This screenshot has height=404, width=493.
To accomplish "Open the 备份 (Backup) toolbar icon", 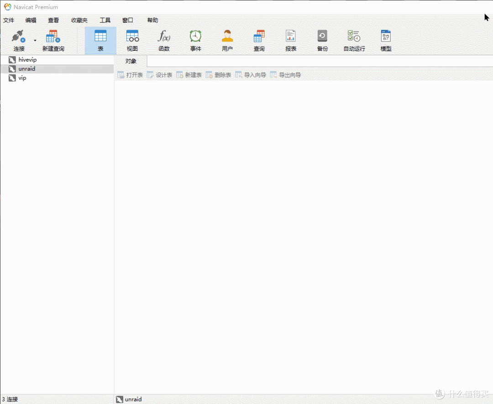I will click(x=323, y=40).
